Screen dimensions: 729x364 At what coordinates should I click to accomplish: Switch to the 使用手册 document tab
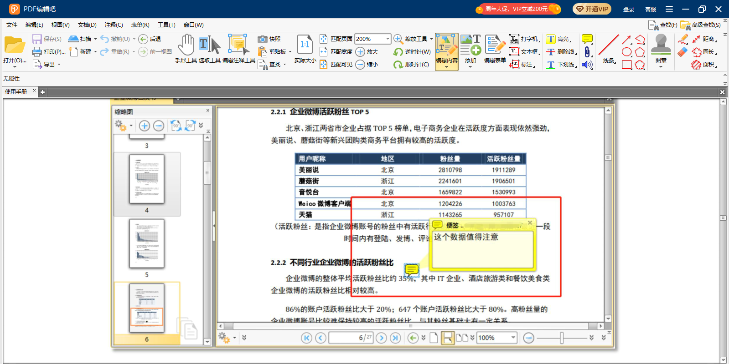[x=16, y=92]
